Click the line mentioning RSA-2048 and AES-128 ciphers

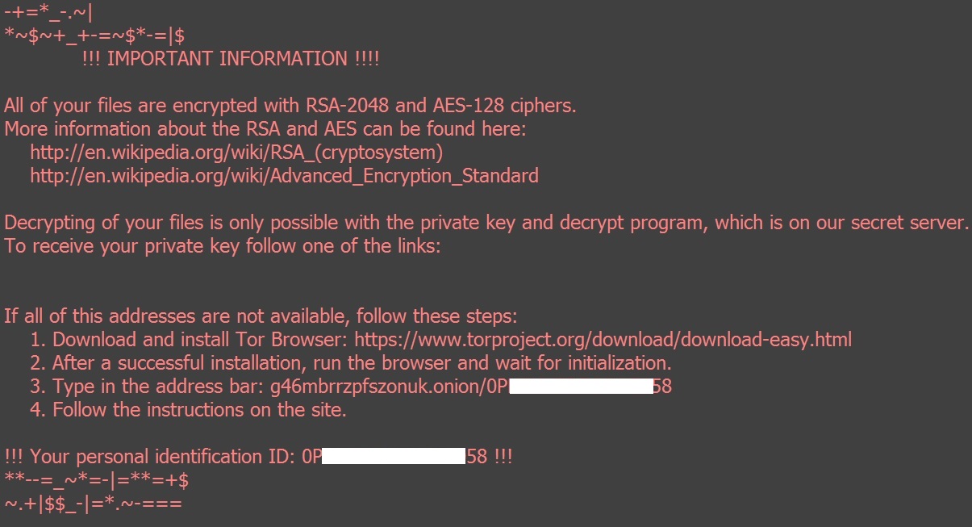(x=290, y=106)
